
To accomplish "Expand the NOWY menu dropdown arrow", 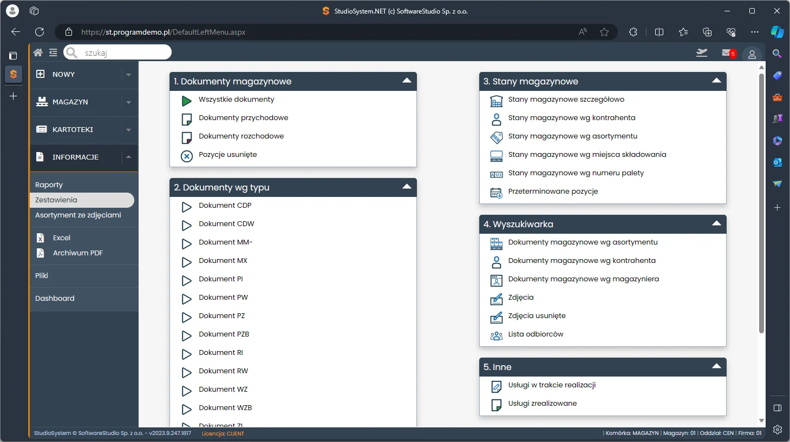I will coord(128,75).
